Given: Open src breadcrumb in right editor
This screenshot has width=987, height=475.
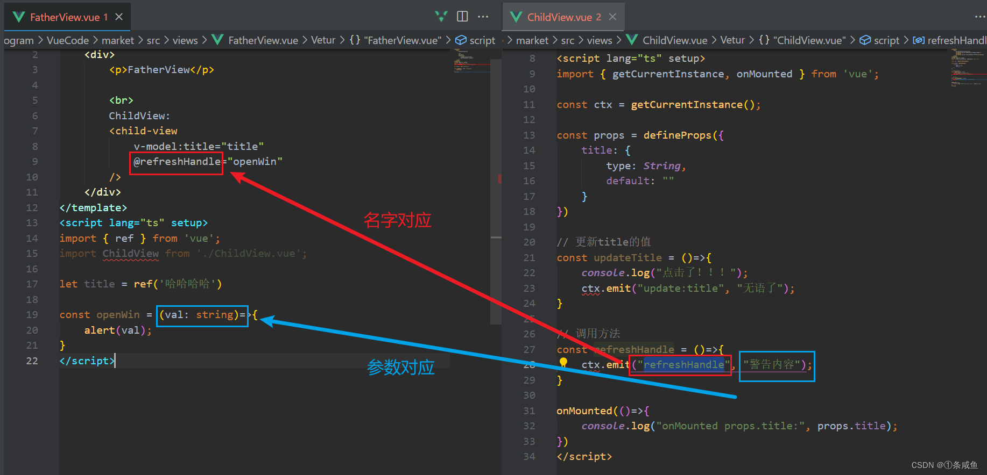Looking at the screenshot, I should point(568,40).
